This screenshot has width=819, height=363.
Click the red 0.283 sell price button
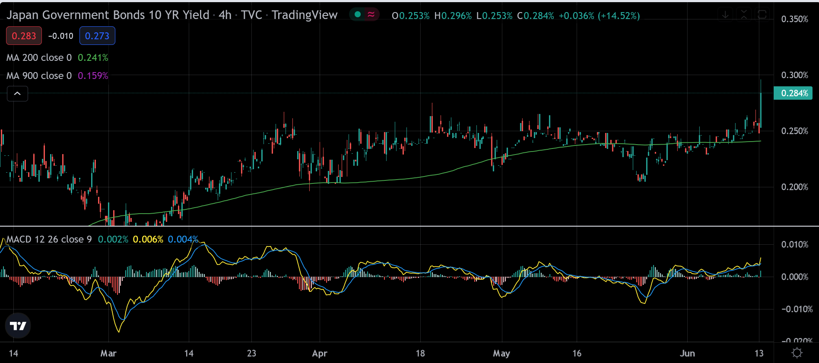tap(24, 36)
